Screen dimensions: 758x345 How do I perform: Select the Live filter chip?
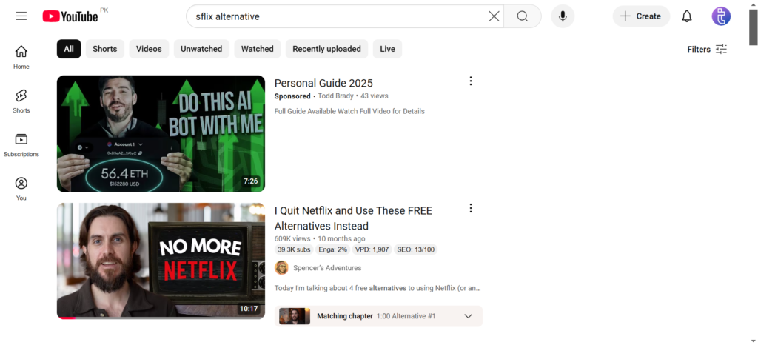click(387, 49)
